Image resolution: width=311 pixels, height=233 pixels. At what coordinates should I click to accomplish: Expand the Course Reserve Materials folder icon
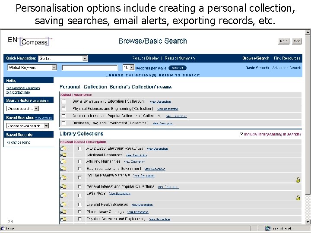pos(63,177)
